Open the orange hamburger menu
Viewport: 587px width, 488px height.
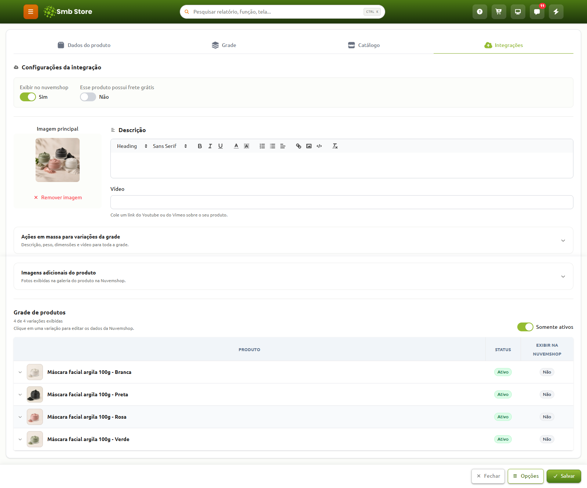[31, 12]
